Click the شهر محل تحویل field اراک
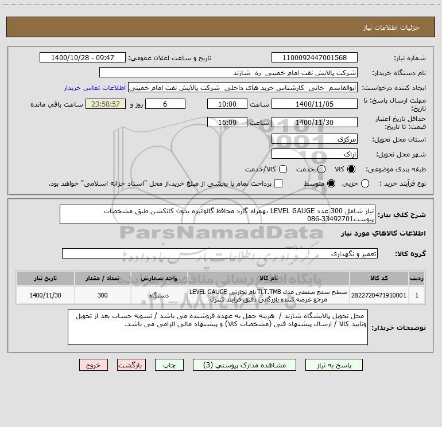Screen dimensions: 442x427 [315, 154]
